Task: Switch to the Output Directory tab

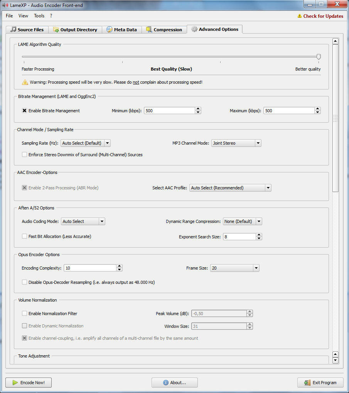Action: (x=75, y=30)
